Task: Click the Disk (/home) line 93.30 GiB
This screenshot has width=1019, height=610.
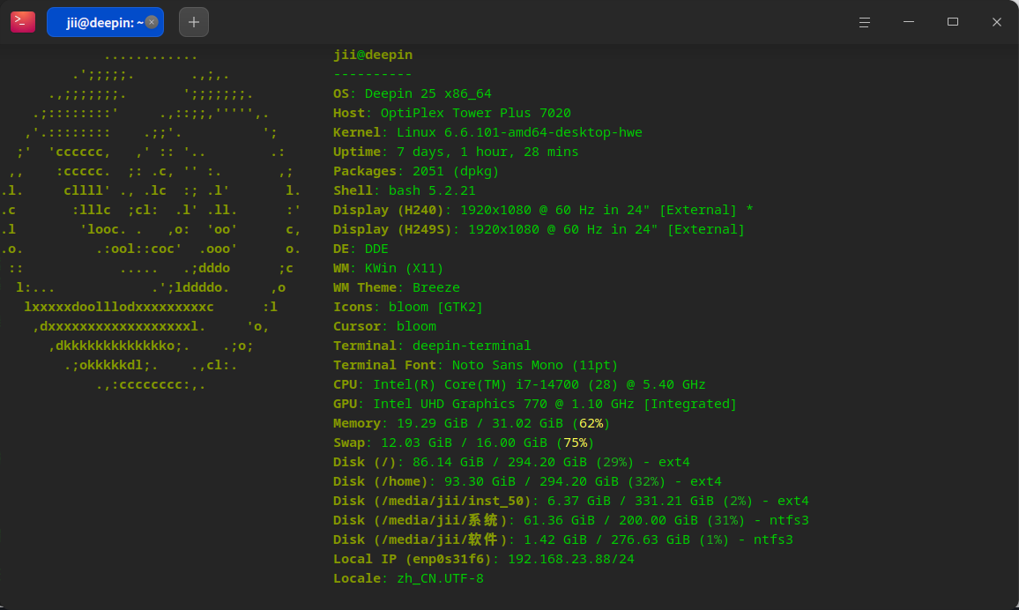Action: coord(528,482)
